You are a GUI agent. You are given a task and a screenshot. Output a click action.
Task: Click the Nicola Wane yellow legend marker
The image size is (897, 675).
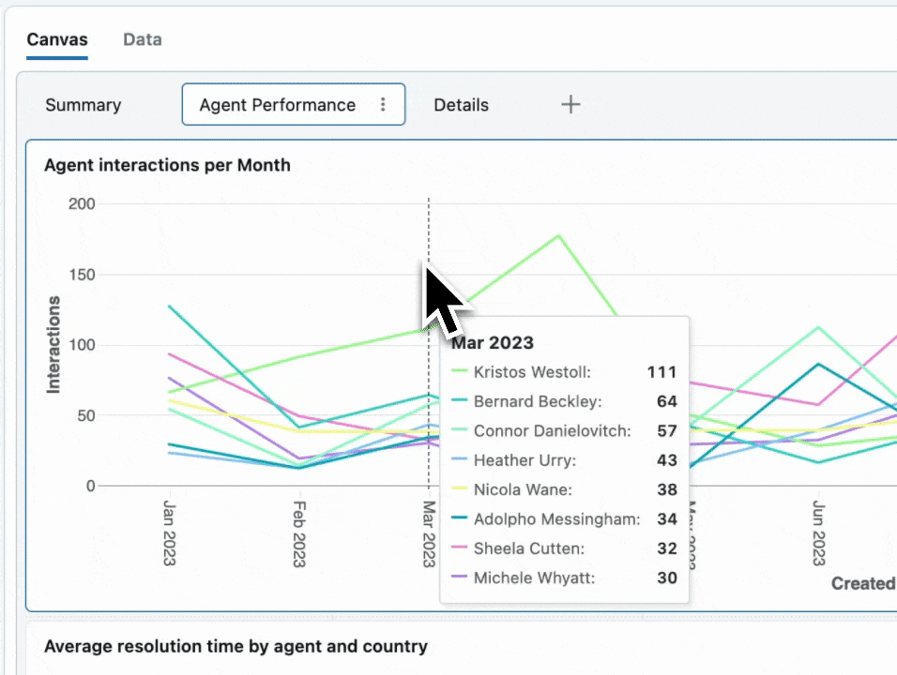click(x=459, y=489)
